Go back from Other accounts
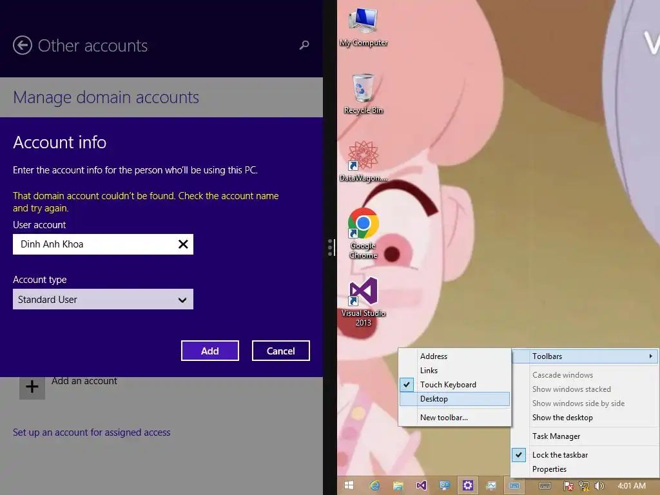 23,46
